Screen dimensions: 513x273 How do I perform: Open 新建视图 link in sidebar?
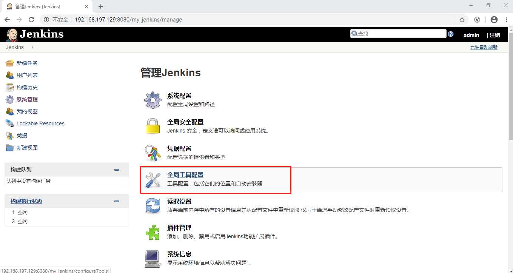tap(27, 148)
